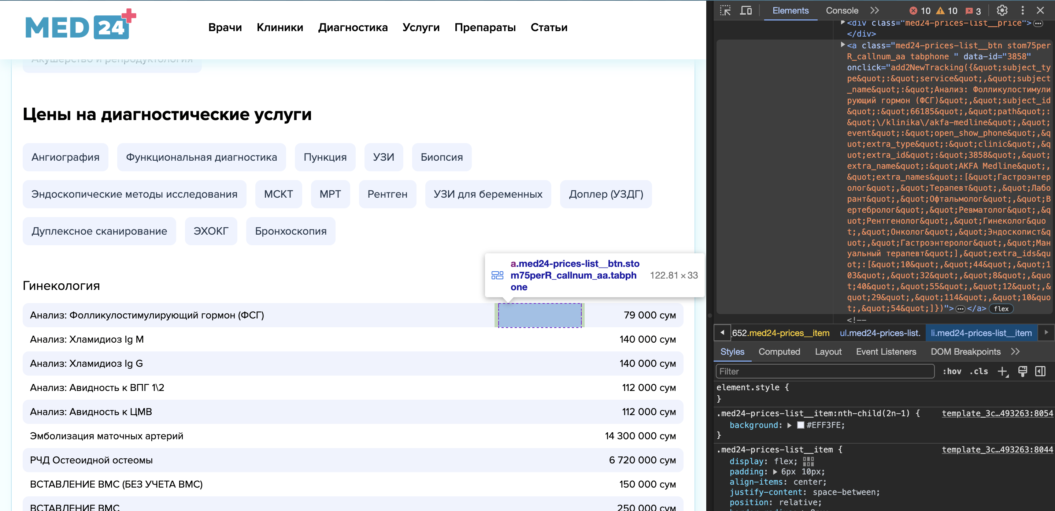Open the Computed styles tab
The width and height of the screenshot is (1055, 511).
pos(779,351)
